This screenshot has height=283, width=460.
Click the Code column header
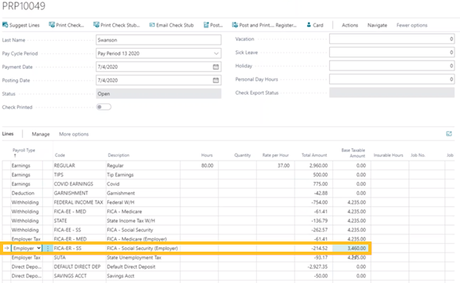(x=60, y=155)
